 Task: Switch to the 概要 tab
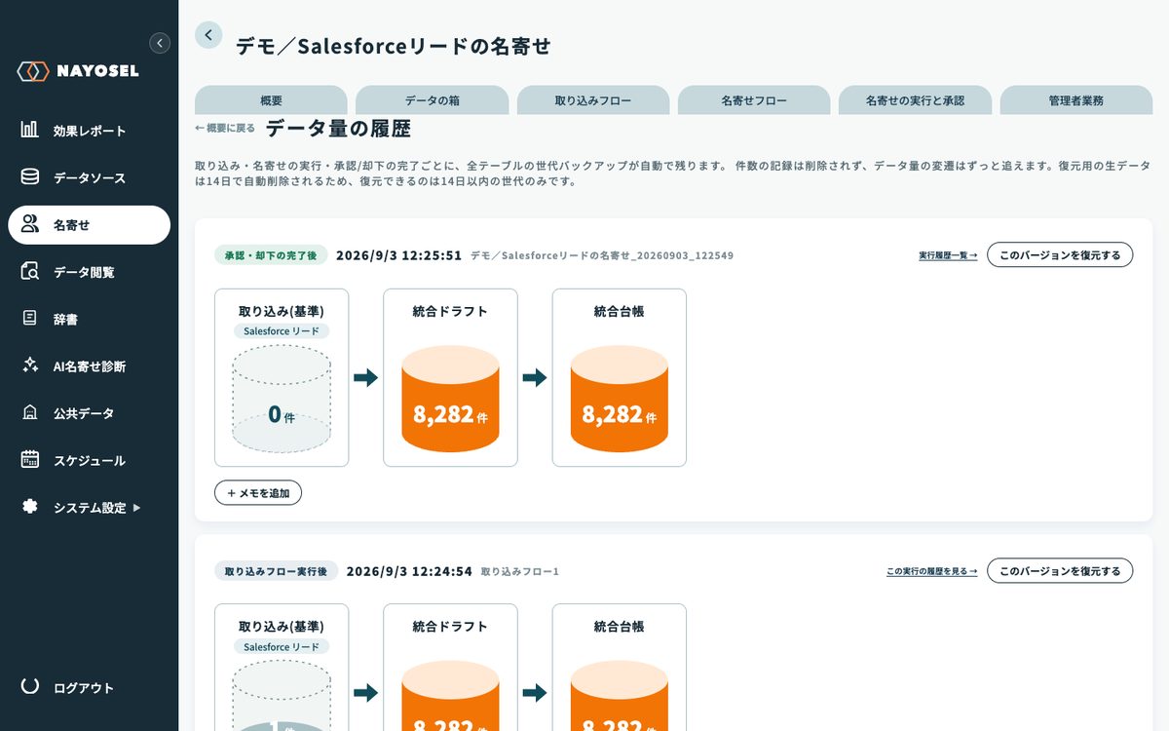[x=271, y=100]
